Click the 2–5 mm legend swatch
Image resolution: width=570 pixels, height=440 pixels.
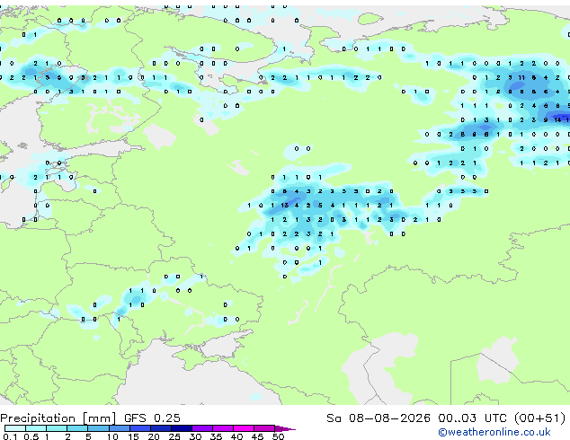click(x=77, y=428)
